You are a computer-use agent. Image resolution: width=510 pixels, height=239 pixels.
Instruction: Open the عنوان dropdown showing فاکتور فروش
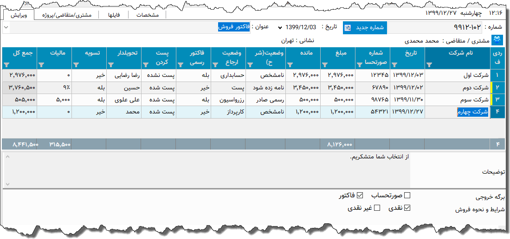point(6,27)
